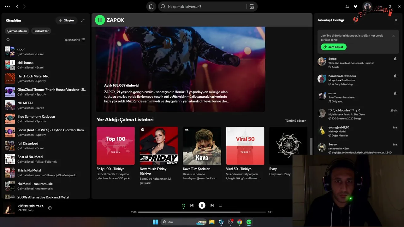Search within library via magnifier icon
404x227 pixels.
[8, 40]
